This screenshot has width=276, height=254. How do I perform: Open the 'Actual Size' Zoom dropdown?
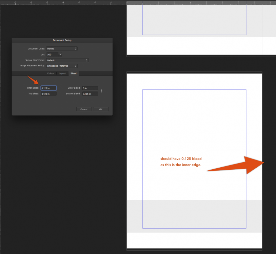(x=67, y=60)
